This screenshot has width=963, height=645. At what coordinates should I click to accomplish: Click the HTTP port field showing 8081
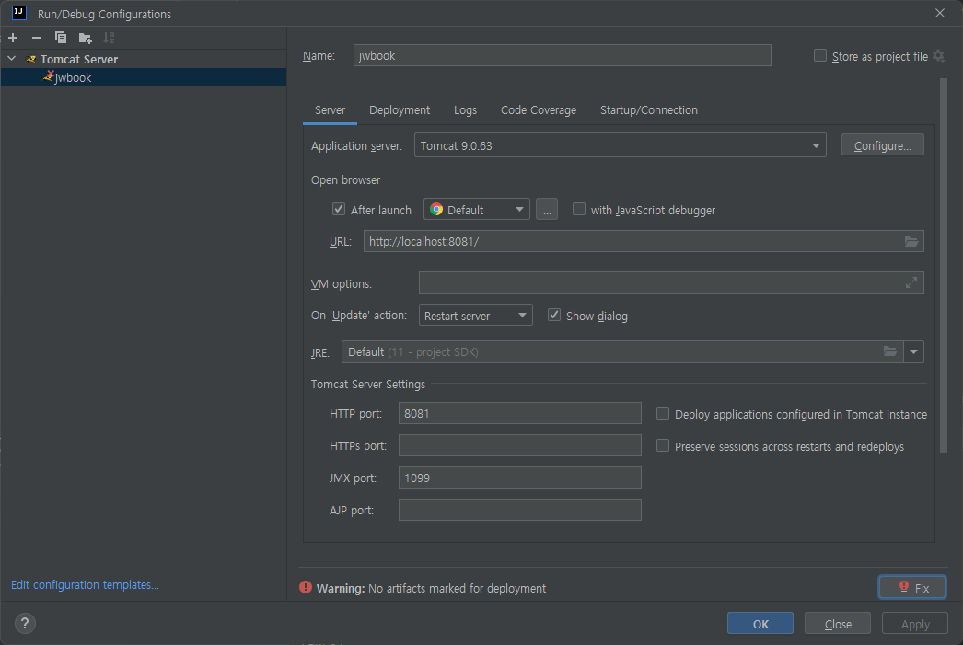click(519, 414)
